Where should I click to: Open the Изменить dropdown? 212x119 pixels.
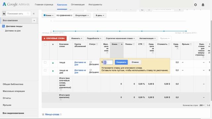pos(77,38)
